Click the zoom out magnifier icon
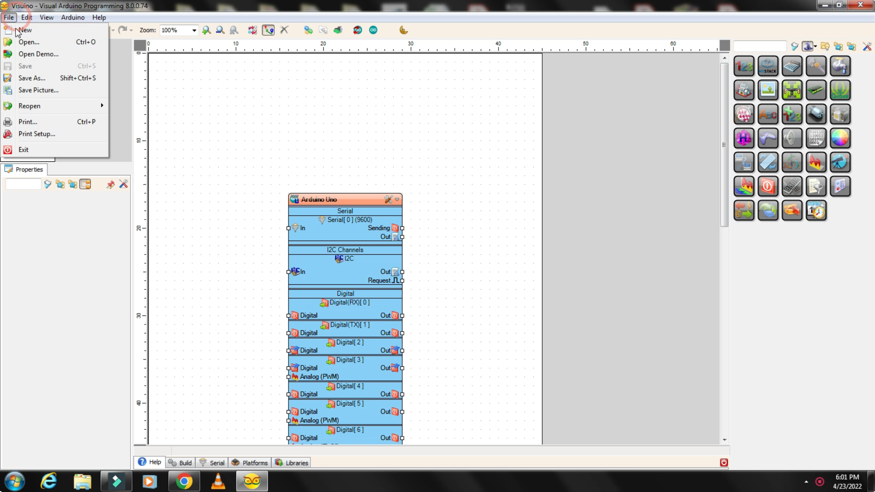Screen dimensions: 875x492 [220, 30]
